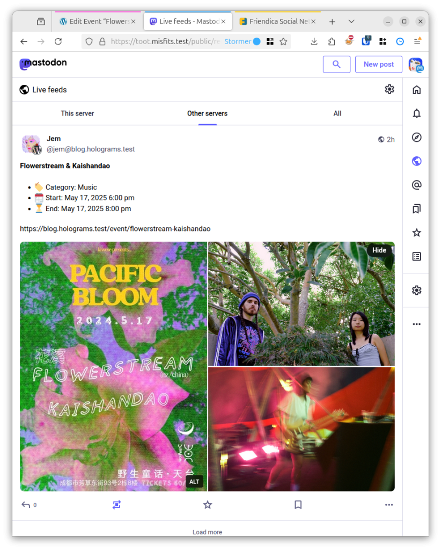Open the Mastodon search button
The height and width of the screenshot is (550, 441).
[x=336, y=64]
